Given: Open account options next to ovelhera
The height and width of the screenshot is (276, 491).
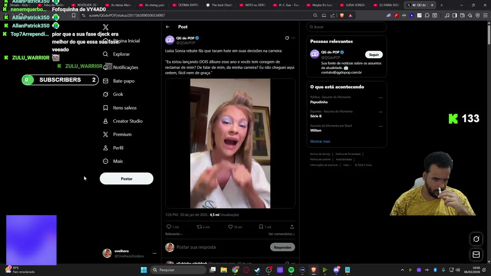Looking at the screenshot, I should (155, 253).
